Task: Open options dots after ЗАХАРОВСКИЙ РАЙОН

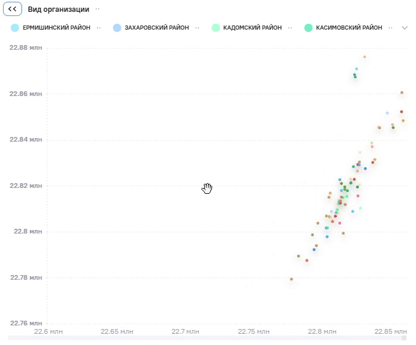Action: coord(197,28)
